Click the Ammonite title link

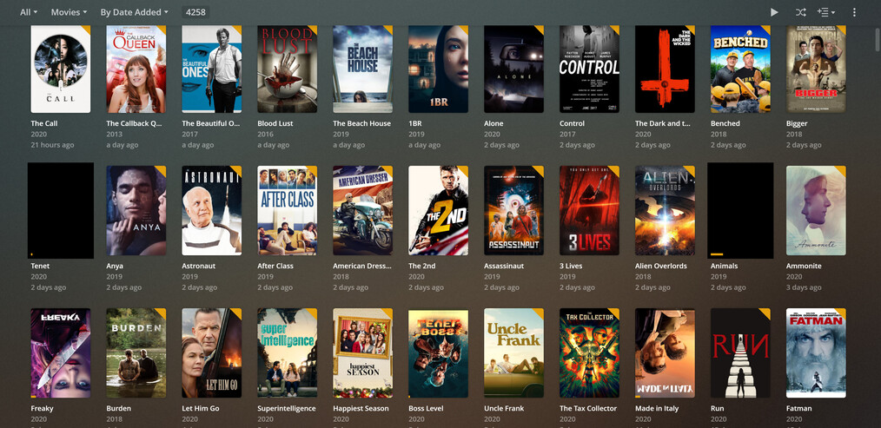pos(804,266)
